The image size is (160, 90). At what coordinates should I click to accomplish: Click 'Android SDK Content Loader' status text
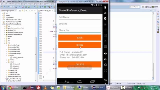pos(136,84)
